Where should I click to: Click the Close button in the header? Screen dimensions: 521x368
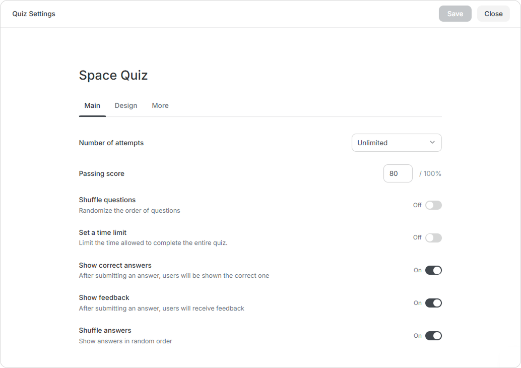(493, 14)
